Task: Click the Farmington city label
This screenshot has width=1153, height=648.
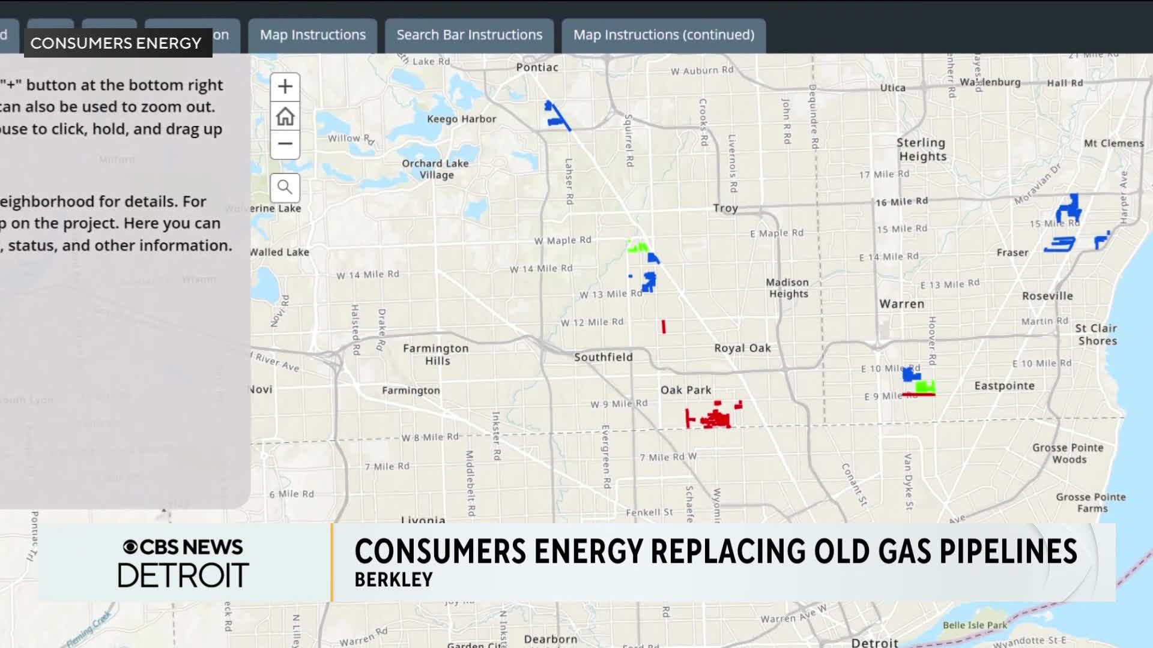Action: coord(411,390)
